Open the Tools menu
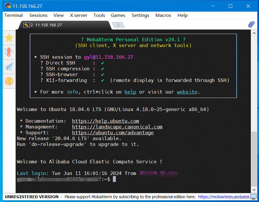 tap(99, 15)
